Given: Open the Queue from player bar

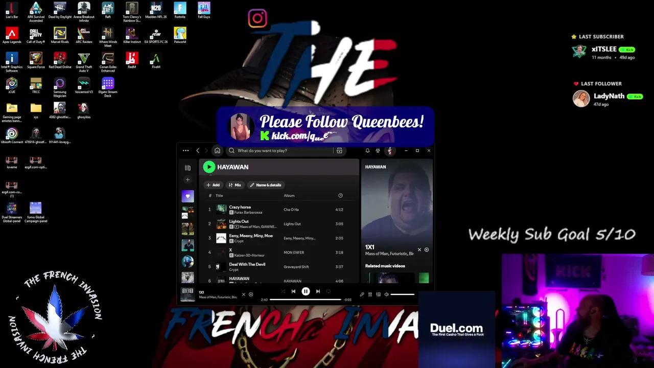Looking at the screenshot, I should pyautogui.click(x=370, y=294).
